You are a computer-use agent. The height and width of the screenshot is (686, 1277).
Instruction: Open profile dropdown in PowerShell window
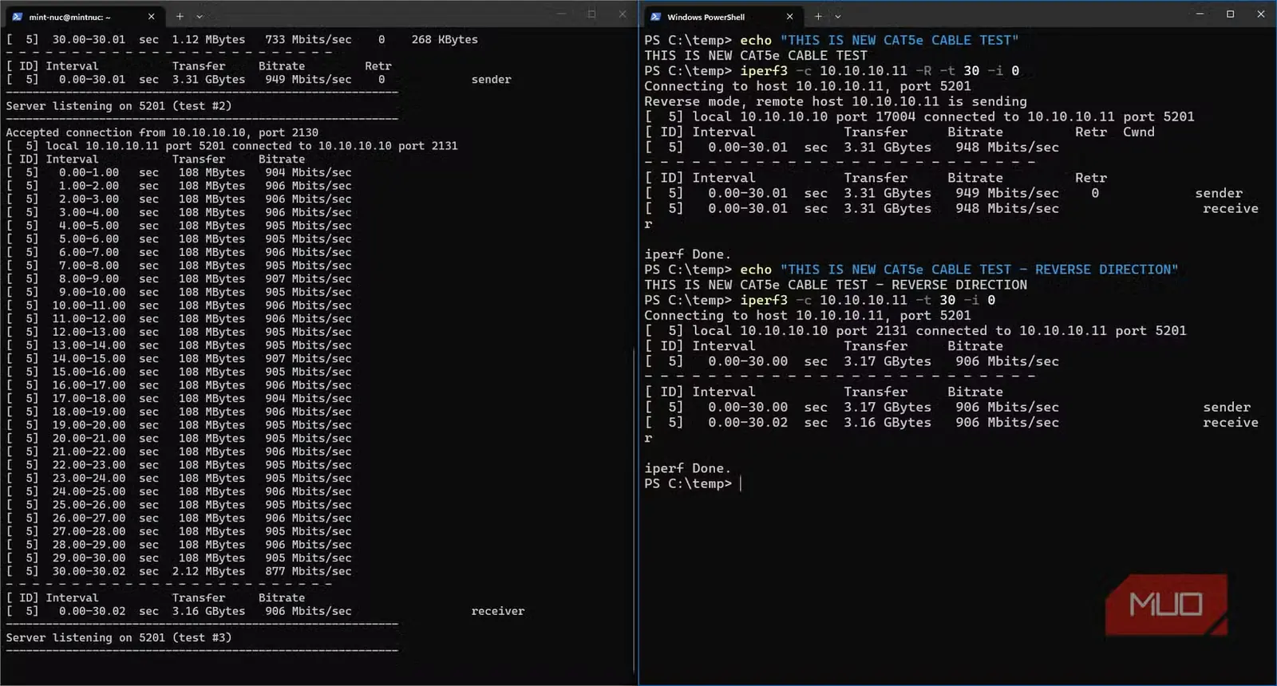click(838, 16)
